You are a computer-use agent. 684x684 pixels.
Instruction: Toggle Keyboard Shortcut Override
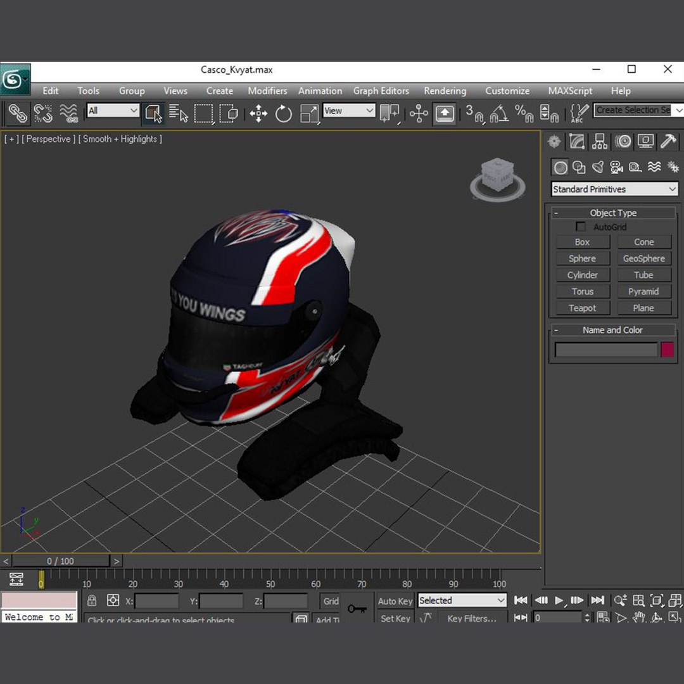(444, 113)
